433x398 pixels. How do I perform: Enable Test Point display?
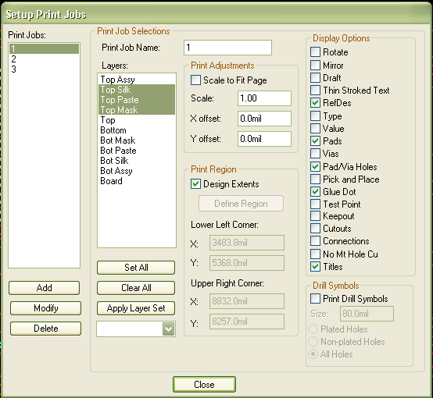tap(315, 204)
